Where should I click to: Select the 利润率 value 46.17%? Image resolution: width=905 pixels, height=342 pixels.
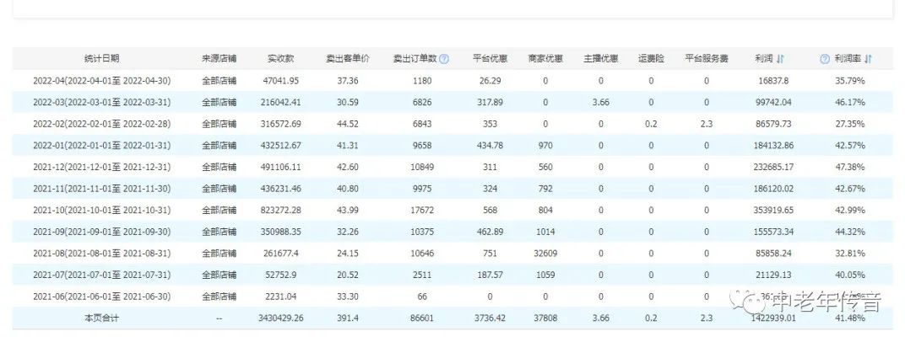coord(850,103)
